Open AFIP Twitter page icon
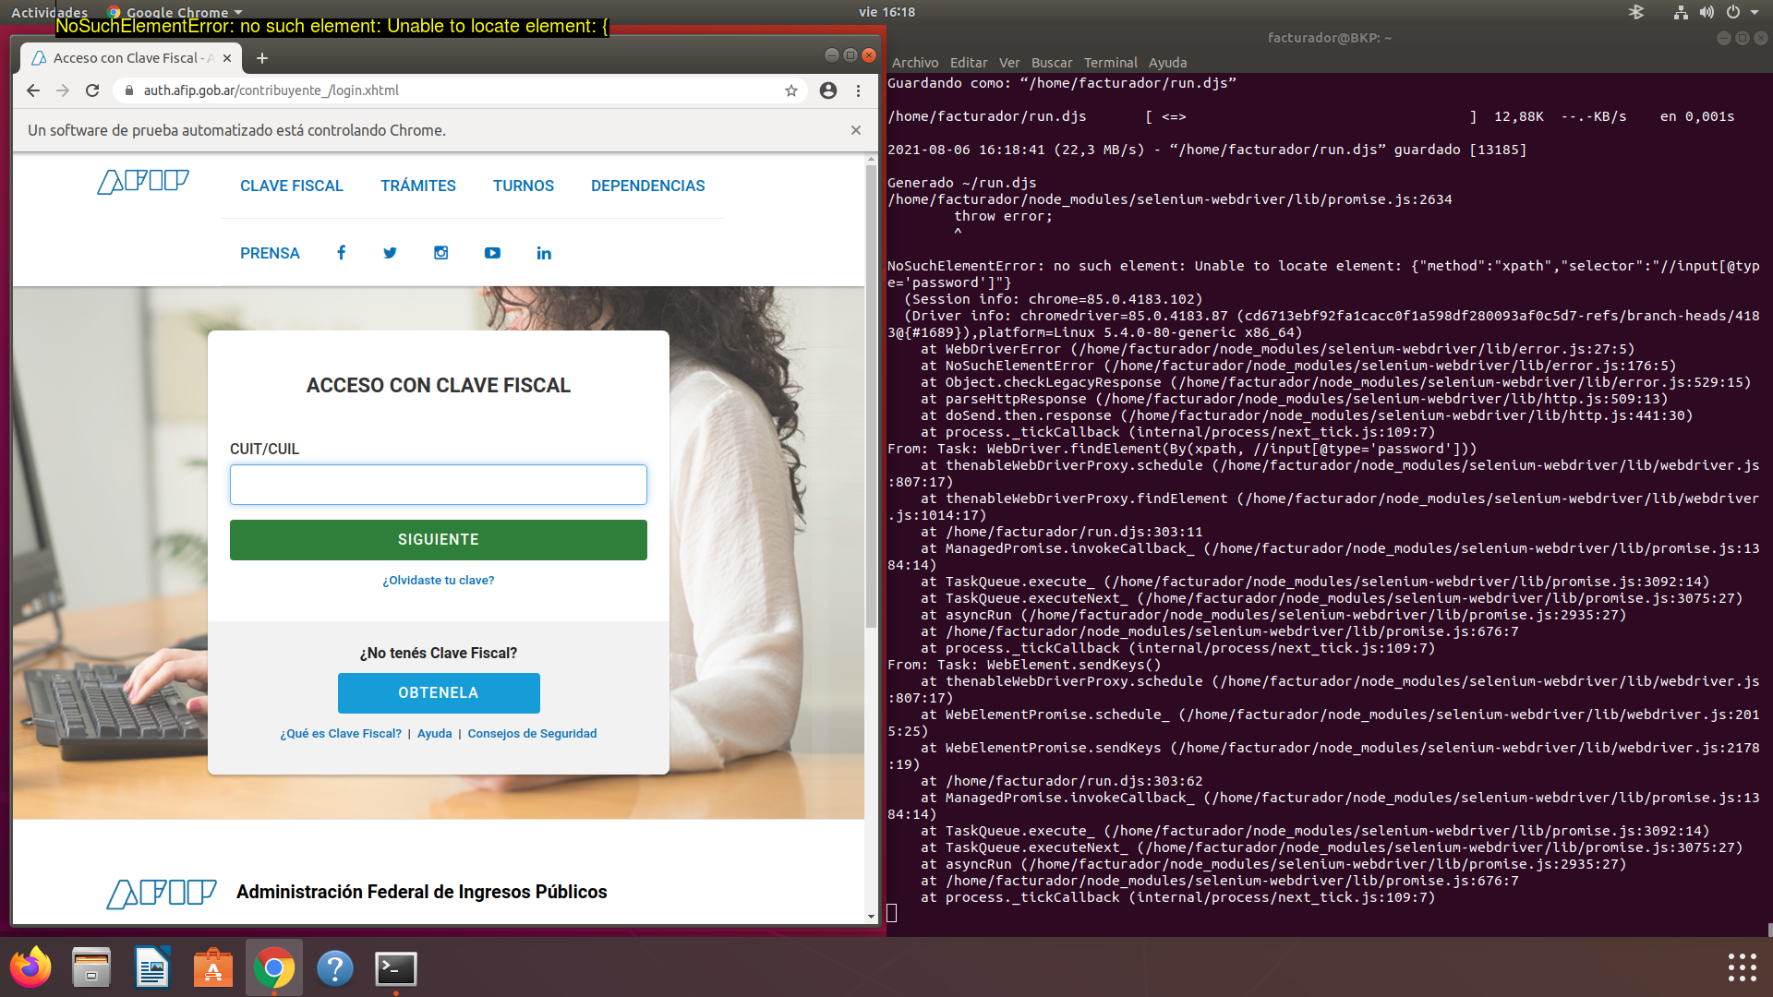1773x997 pixels. (x=391, y=253)
